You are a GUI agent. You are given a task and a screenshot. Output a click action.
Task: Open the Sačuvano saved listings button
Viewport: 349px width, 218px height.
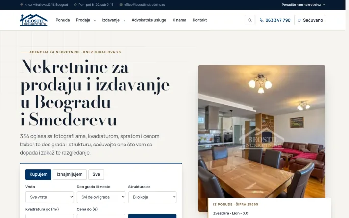(x=310, y=20)
